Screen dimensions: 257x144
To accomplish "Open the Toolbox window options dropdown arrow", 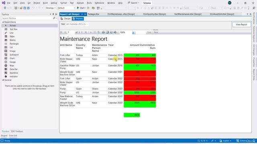I will 50,14.
